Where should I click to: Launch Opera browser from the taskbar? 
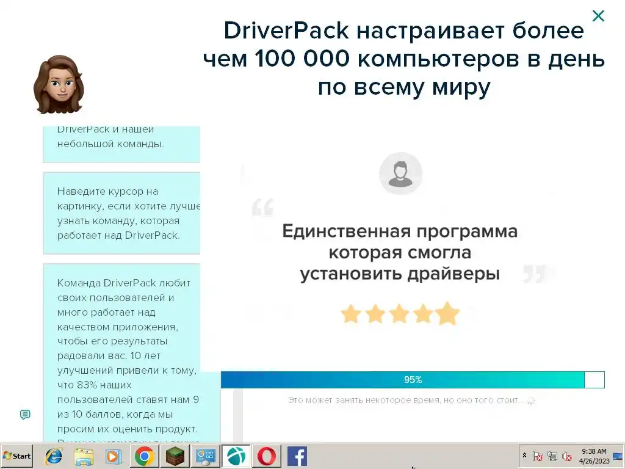click(266, 456)
